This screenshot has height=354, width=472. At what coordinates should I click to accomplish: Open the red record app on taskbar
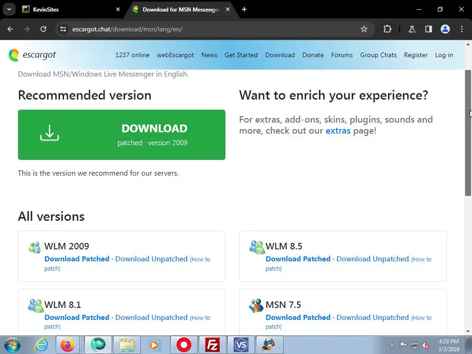pos(184,345)
